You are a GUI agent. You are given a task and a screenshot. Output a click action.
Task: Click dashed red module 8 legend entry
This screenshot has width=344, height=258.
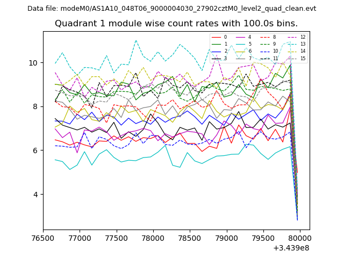(269, 37)
